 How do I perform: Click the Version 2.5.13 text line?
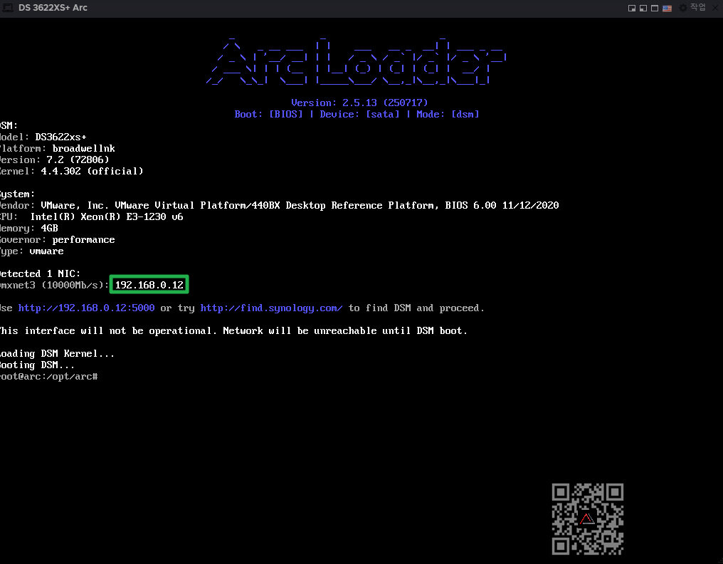(x=359, y=103)
